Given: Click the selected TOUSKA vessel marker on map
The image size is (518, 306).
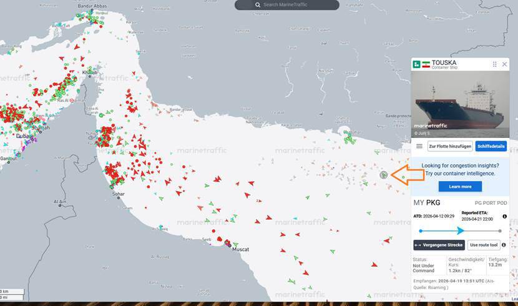Looking at the screenshot, I should [x=384, y=175].
